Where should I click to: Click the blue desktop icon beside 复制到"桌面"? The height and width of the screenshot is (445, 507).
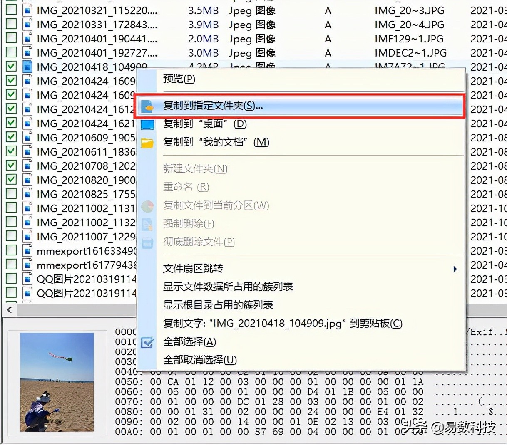pos(148,124)
